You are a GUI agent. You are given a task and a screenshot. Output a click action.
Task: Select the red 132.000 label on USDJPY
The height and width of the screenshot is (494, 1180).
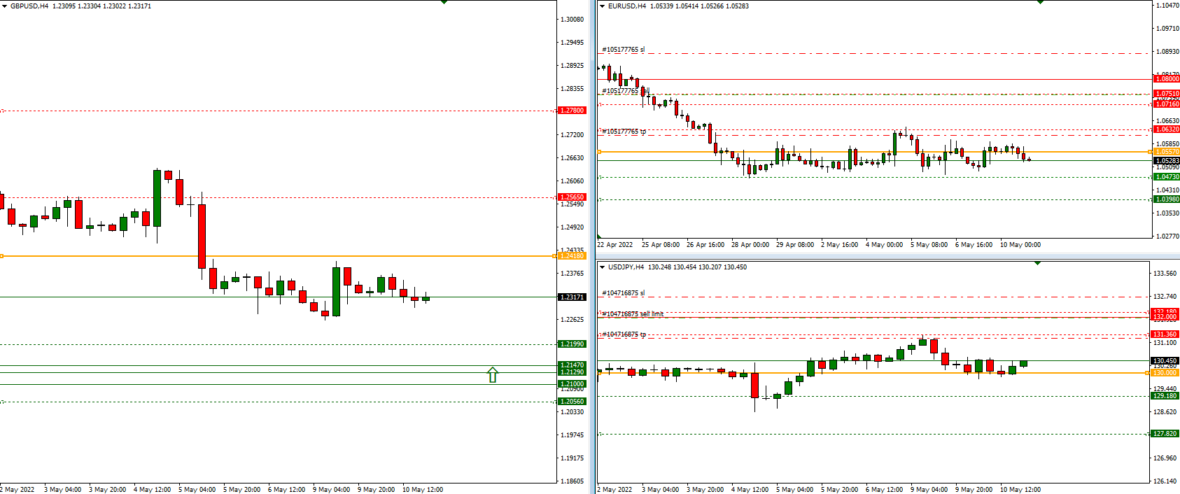pyautogui.click(x=1165, y=317)
